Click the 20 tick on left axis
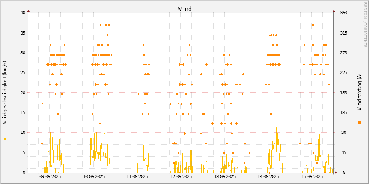Screen dimensions: 369x184 23,92
